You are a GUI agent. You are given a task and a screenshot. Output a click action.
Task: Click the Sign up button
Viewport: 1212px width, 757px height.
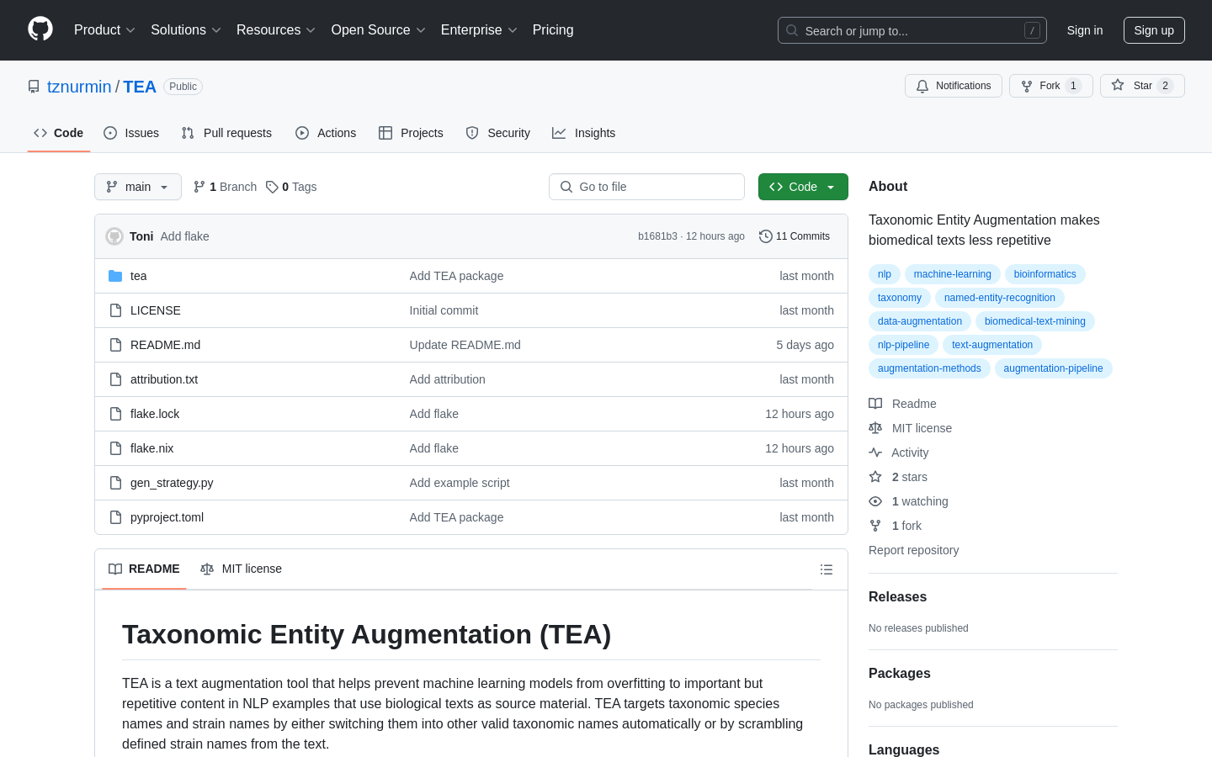(1154, 30)
